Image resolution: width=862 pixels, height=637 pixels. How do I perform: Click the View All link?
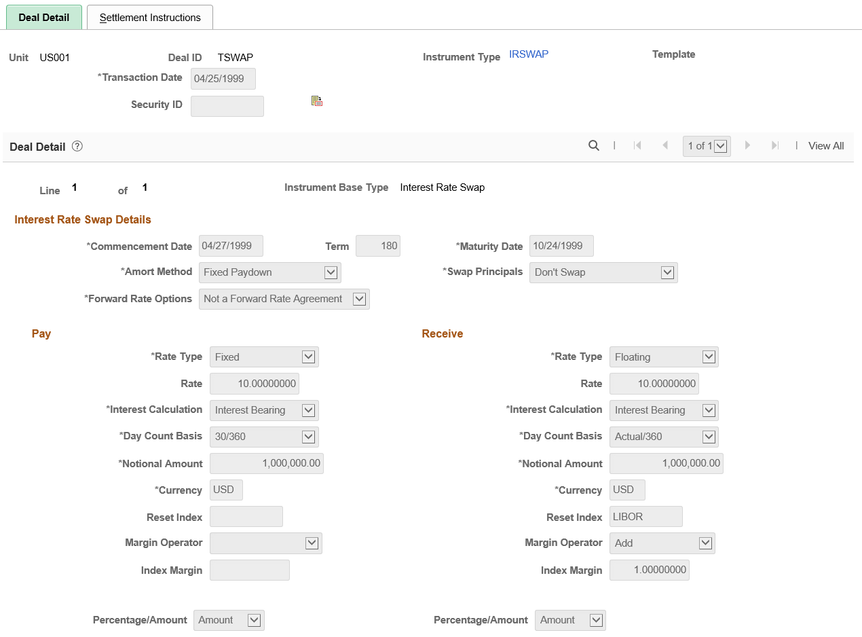[x=826, y=146]
